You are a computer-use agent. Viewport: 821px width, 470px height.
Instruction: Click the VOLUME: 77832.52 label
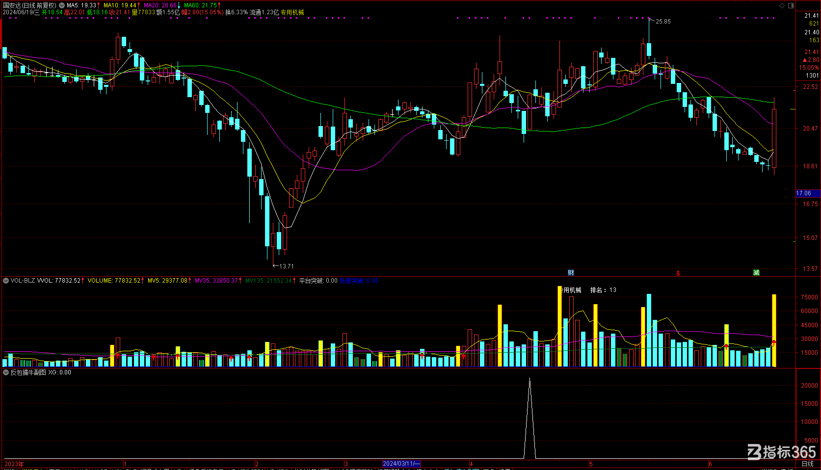(114, 281)
